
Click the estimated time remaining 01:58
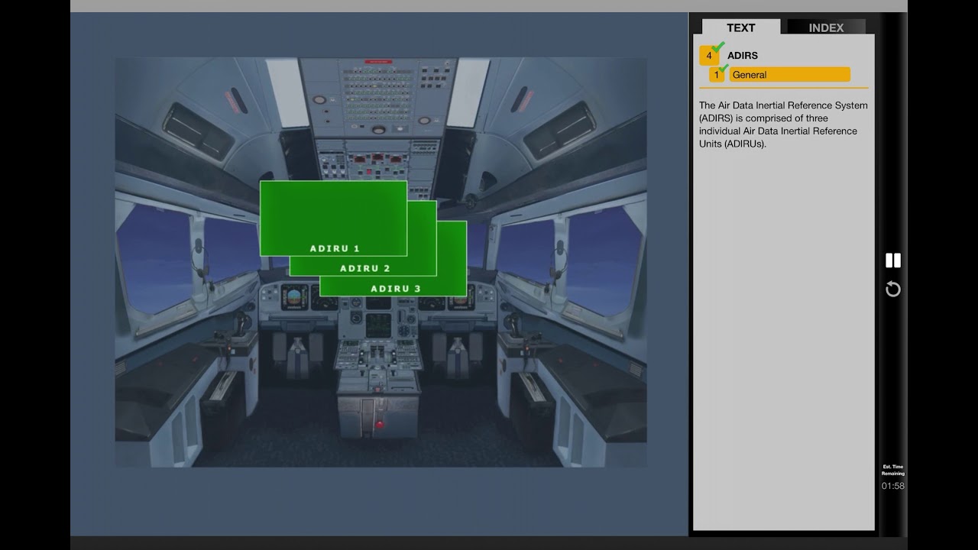coord(893,486)
